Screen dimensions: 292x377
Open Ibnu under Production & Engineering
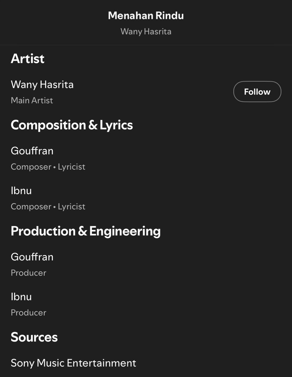pos(21,297)
